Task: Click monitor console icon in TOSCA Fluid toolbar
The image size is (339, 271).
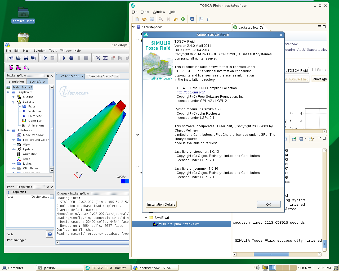Action: (x=192, y=19)
